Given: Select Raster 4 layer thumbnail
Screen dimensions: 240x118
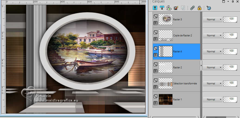Looking at the screenshot, I should point(166,51).
